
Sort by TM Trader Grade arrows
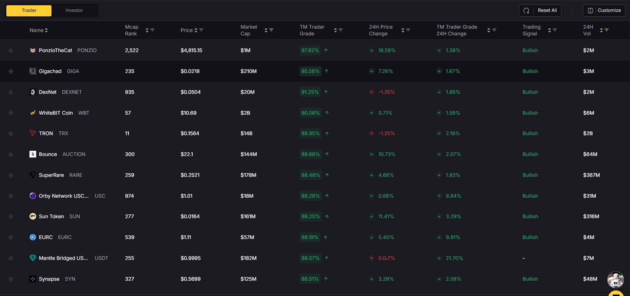click(335, 30)
